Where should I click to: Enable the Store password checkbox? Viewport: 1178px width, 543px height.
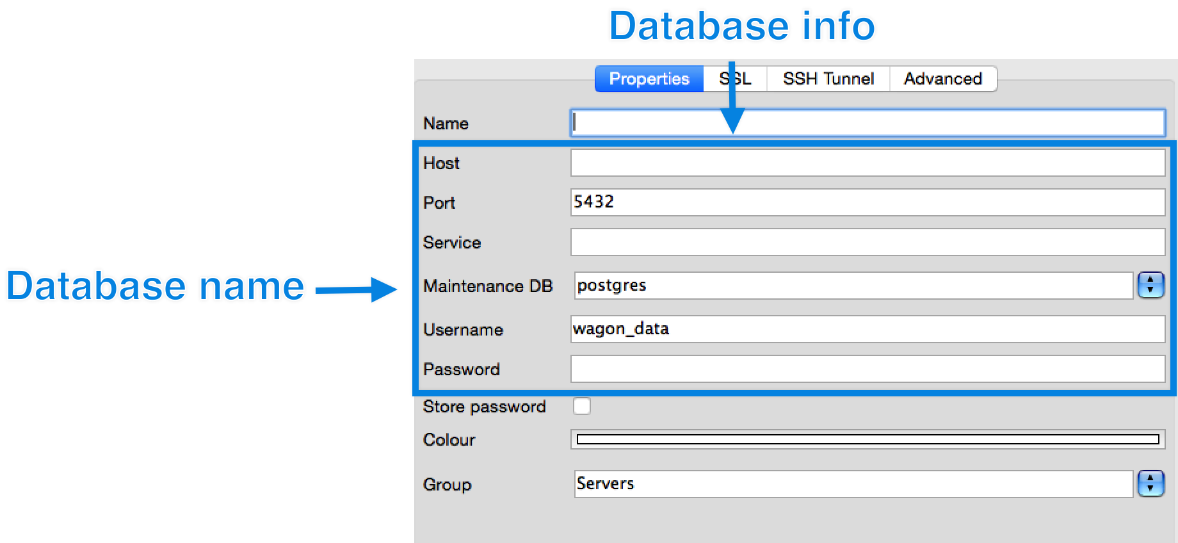click(x=582, y=406)
